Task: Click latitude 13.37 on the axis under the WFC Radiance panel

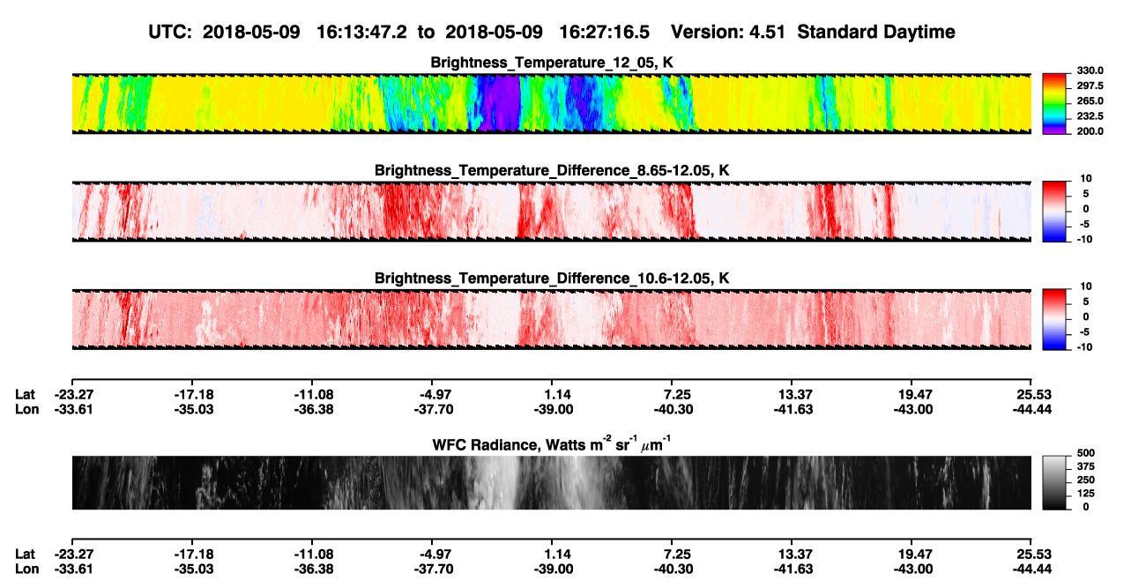Action: coord(794,554)
